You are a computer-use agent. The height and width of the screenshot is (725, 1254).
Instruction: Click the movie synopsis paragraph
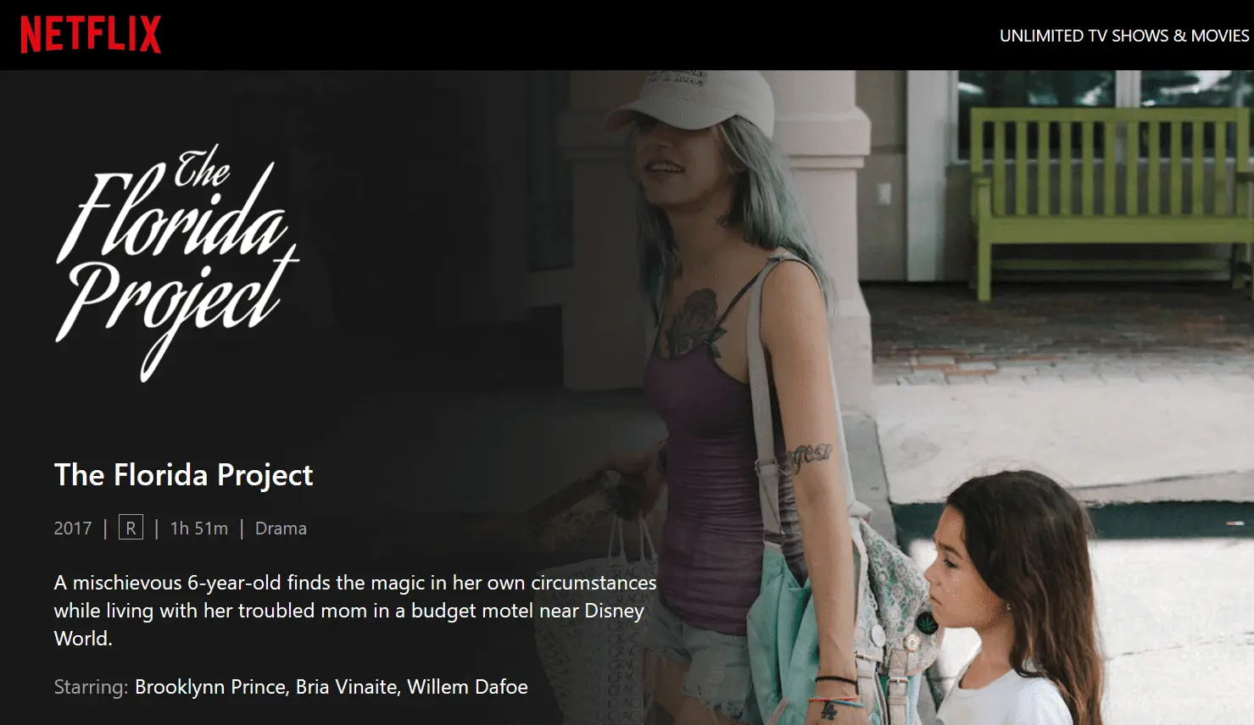[355, 611]
